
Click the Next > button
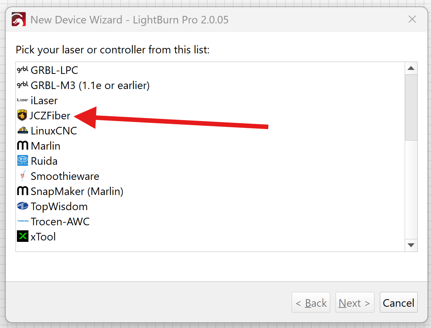tap(355, 303)
